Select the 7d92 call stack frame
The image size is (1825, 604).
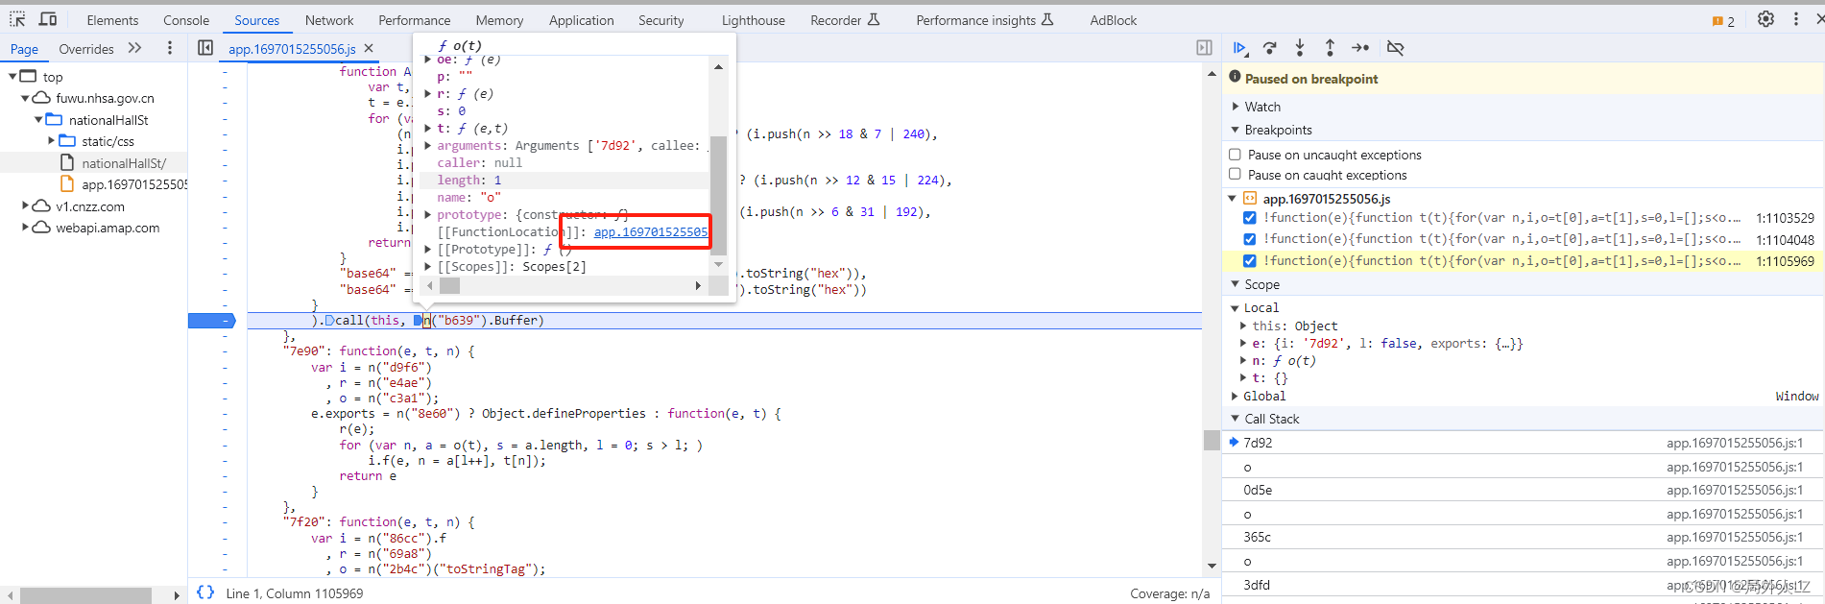[1523, 443]
